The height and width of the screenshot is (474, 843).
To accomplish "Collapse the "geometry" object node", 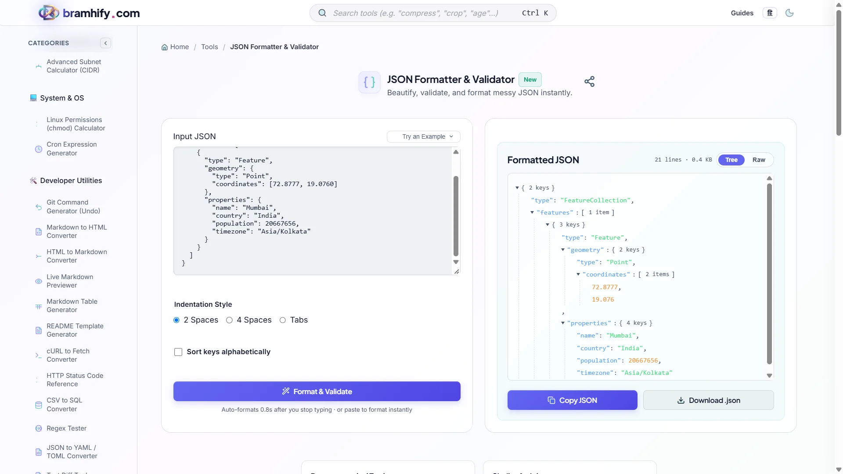I will (x=563, y=250).
